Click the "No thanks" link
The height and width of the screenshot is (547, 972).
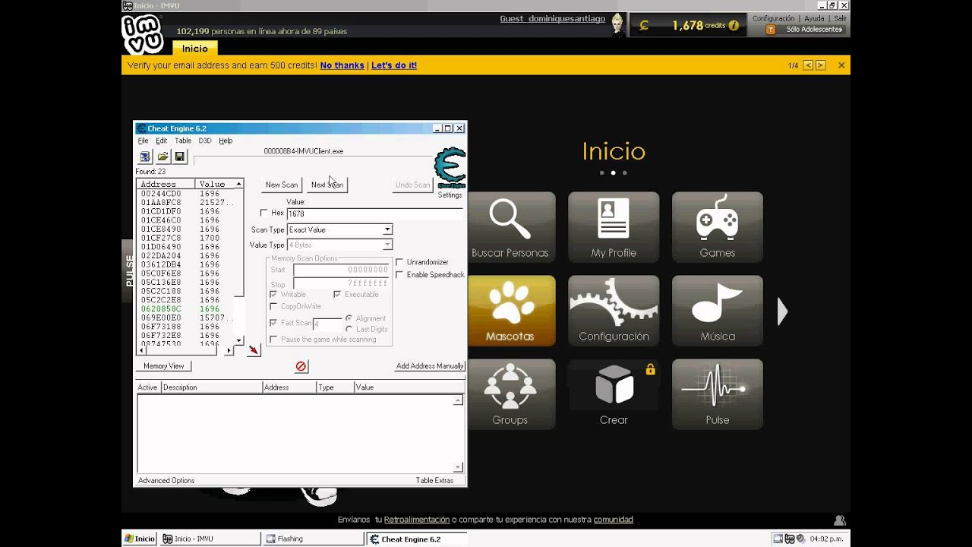pos(342,65)
